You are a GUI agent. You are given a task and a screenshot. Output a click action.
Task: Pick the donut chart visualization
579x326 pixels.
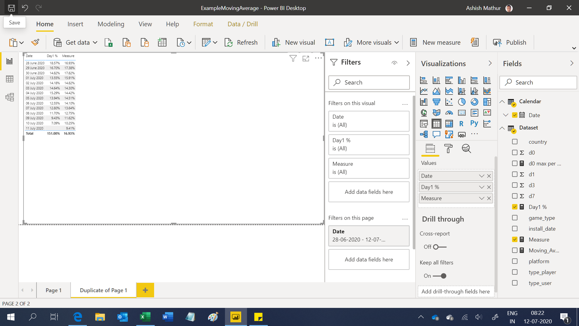pos(474,102)
